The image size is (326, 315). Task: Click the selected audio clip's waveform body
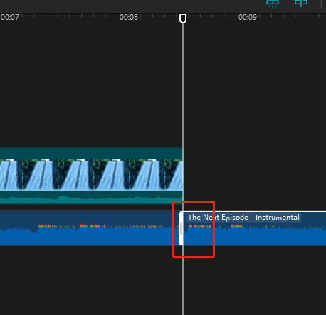[255, 235]
